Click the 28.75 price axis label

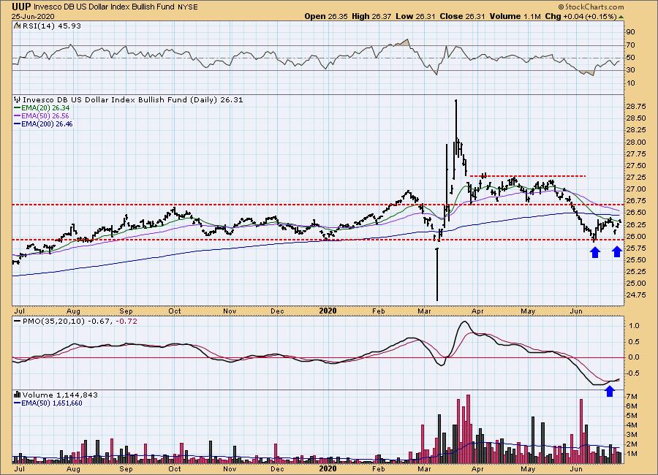point(636,107)
